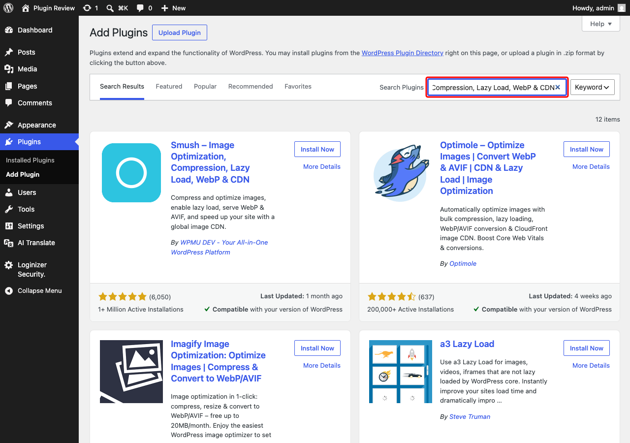Image resolution: width=630 pixels, height=443 pixels.
Task: Switch to the Recommended tab
Action: [x=251, y=87]
